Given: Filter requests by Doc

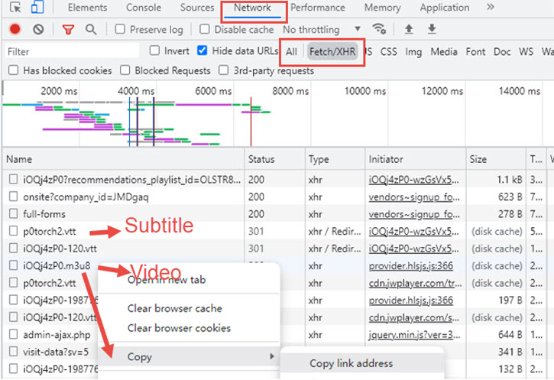Looking at the screenshot, I should (502, 51).
